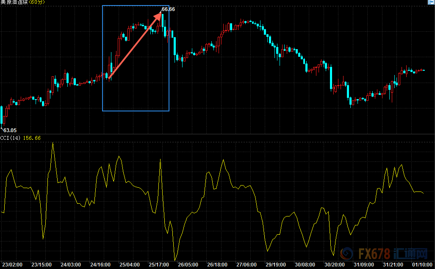Select the 24/16:00 time axis marker
This screenshot has height=269, width=435.
pos(100,265)
